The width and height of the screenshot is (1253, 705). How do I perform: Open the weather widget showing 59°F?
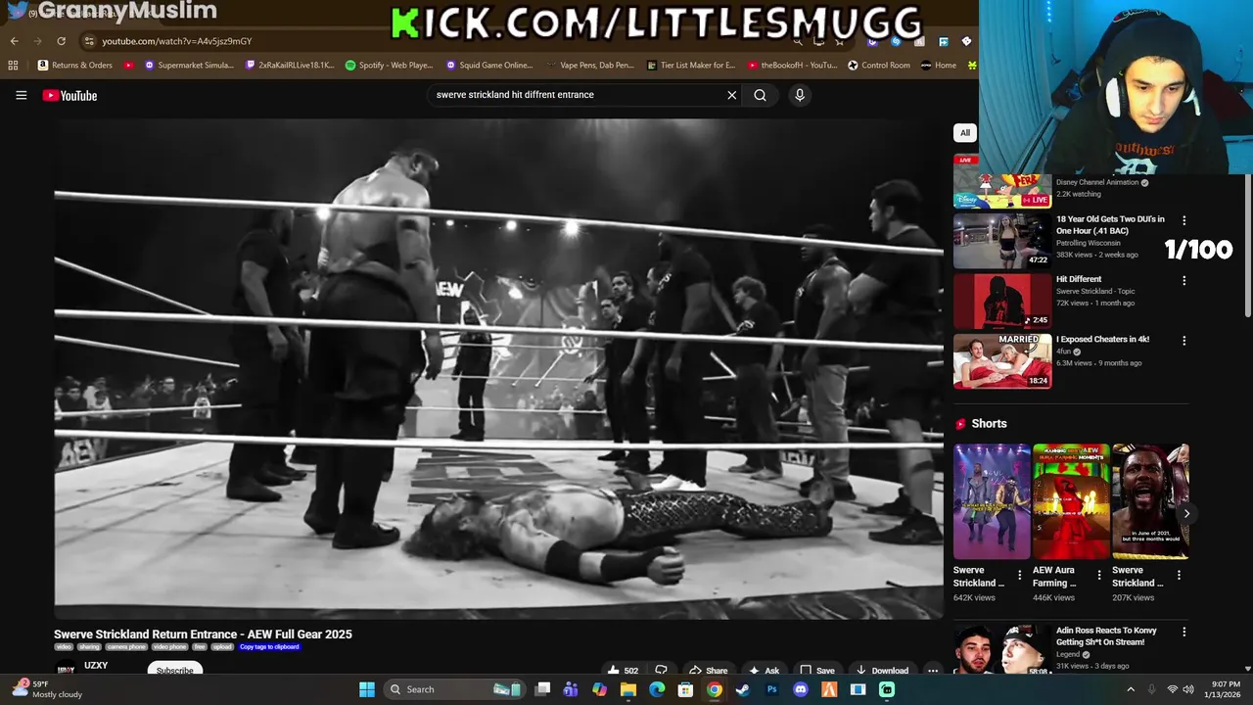point(45,689)
